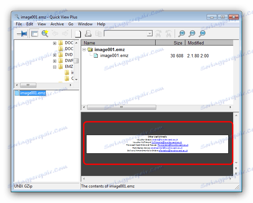This screenshot has width=253, height=203.
Task: Click the 30 608 size value
Action: pos(177,56)
